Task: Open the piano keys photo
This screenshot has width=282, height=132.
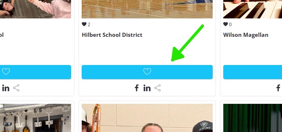Action: click(x=253, y=9)
